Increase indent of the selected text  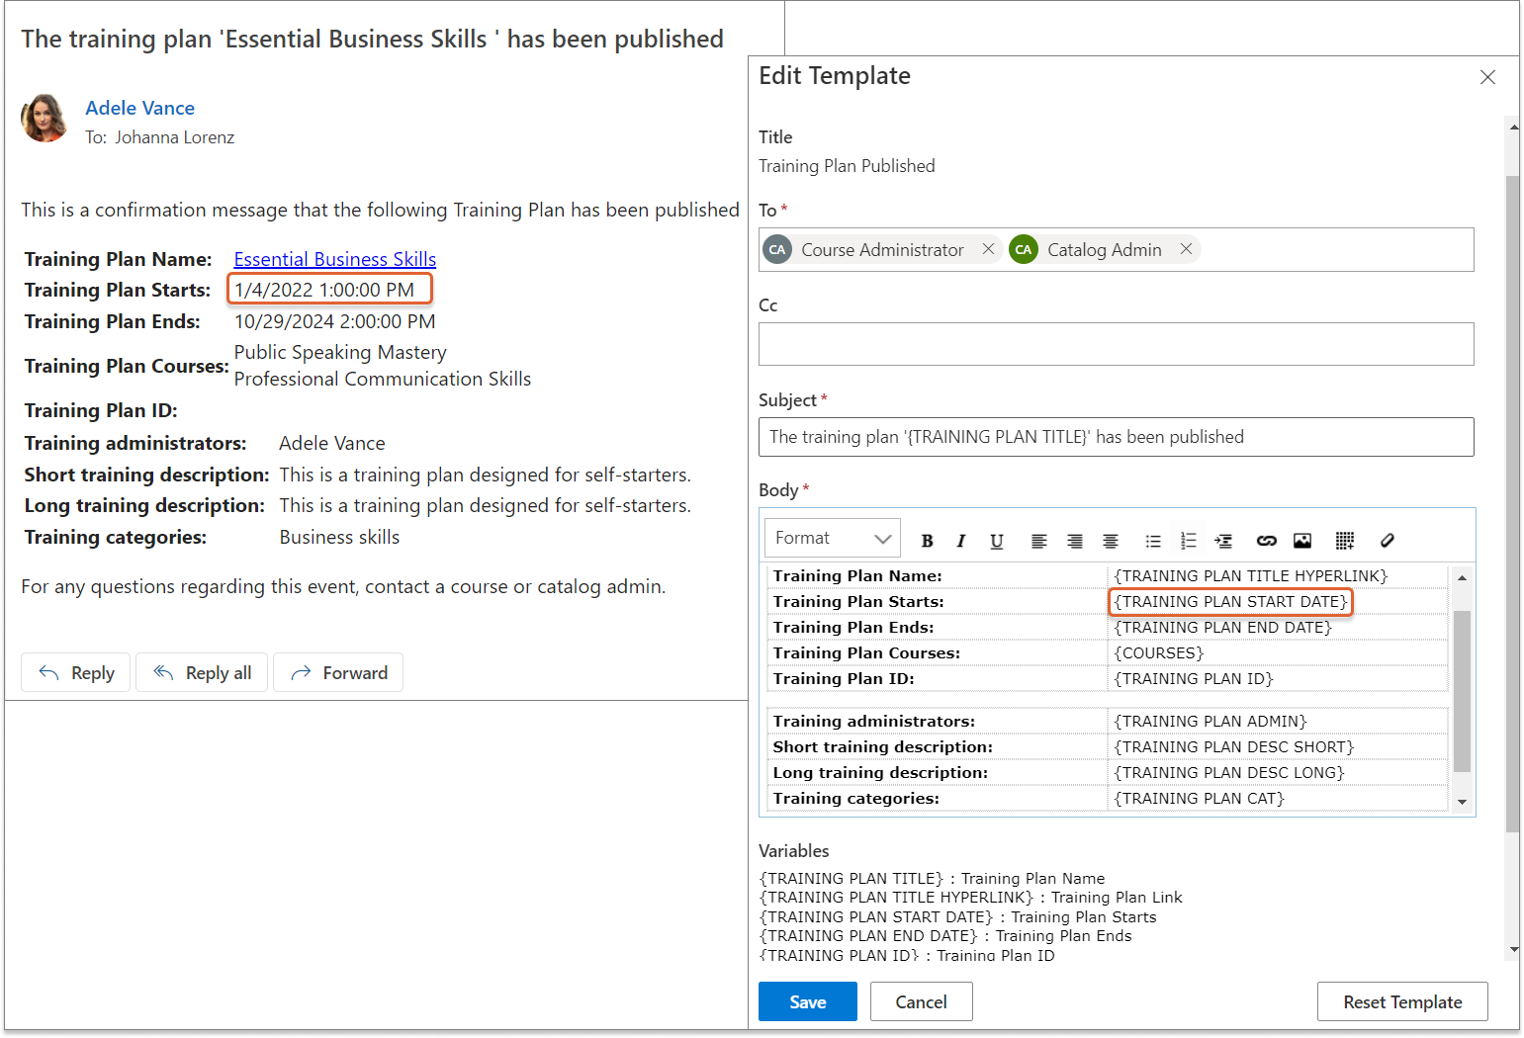1223,541
